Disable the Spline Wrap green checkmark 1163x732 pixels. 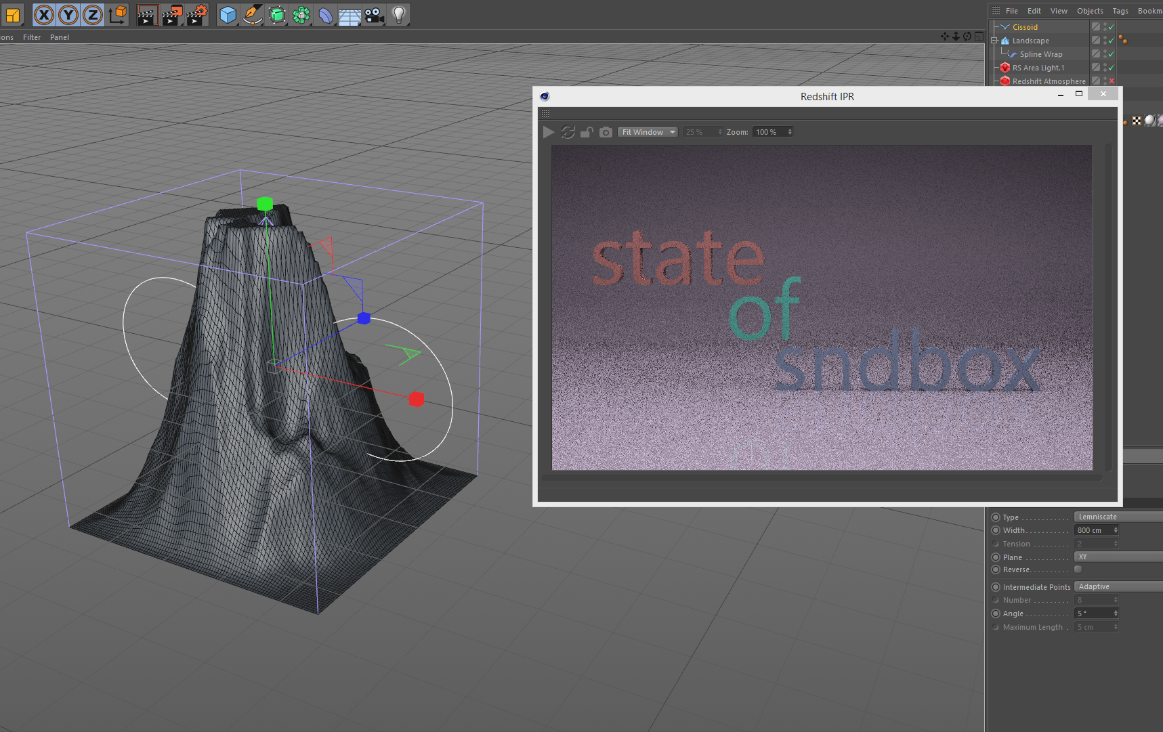(1111, 54)
